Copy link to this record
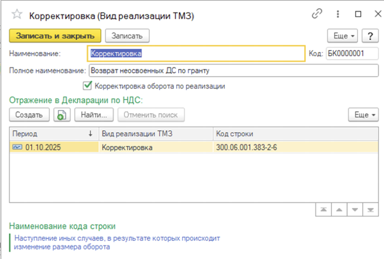Image resolution: width=384 pixels, height=259 pixels. [x=317, y=14]
